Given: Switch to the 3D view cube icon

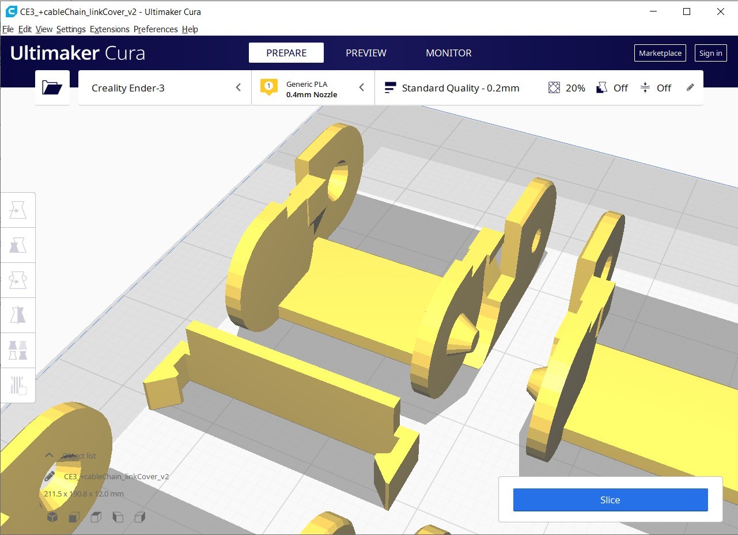Looking at the screenshot, I should coord(52,517).
